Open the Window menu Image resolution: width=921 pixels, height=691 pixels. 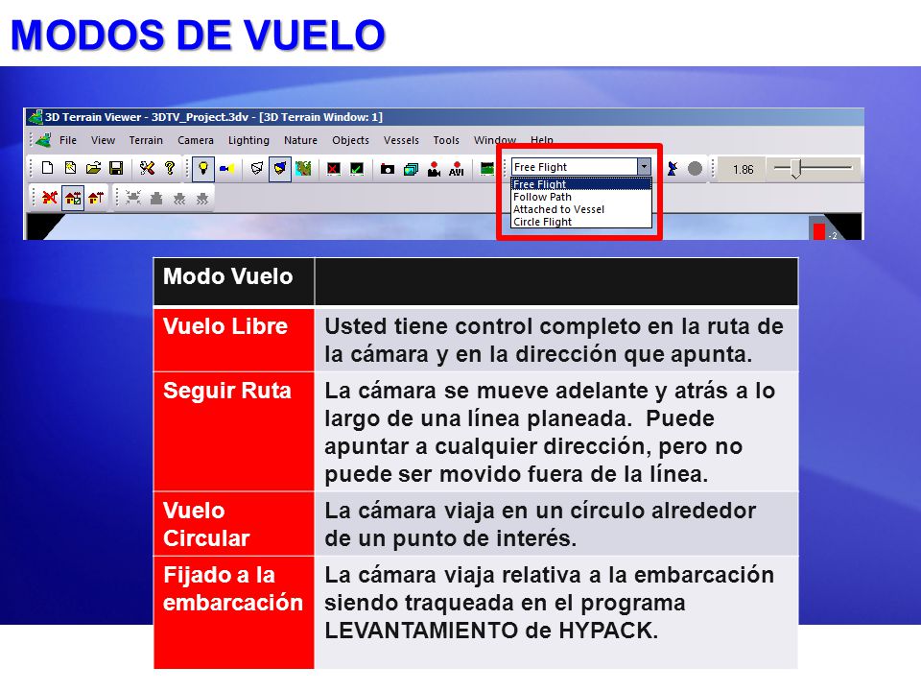[x=495, y=140]
